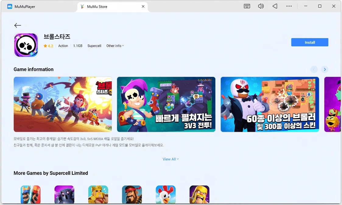Open the Boom Beach soldier game icon
342x205 pixels.
tap(132, 195)
